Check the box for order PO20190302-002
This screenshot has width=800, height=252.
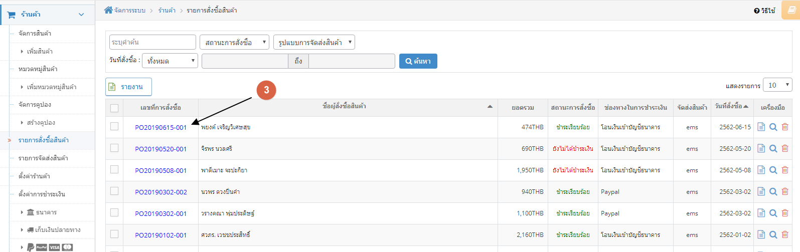click(x=114, y=191)
